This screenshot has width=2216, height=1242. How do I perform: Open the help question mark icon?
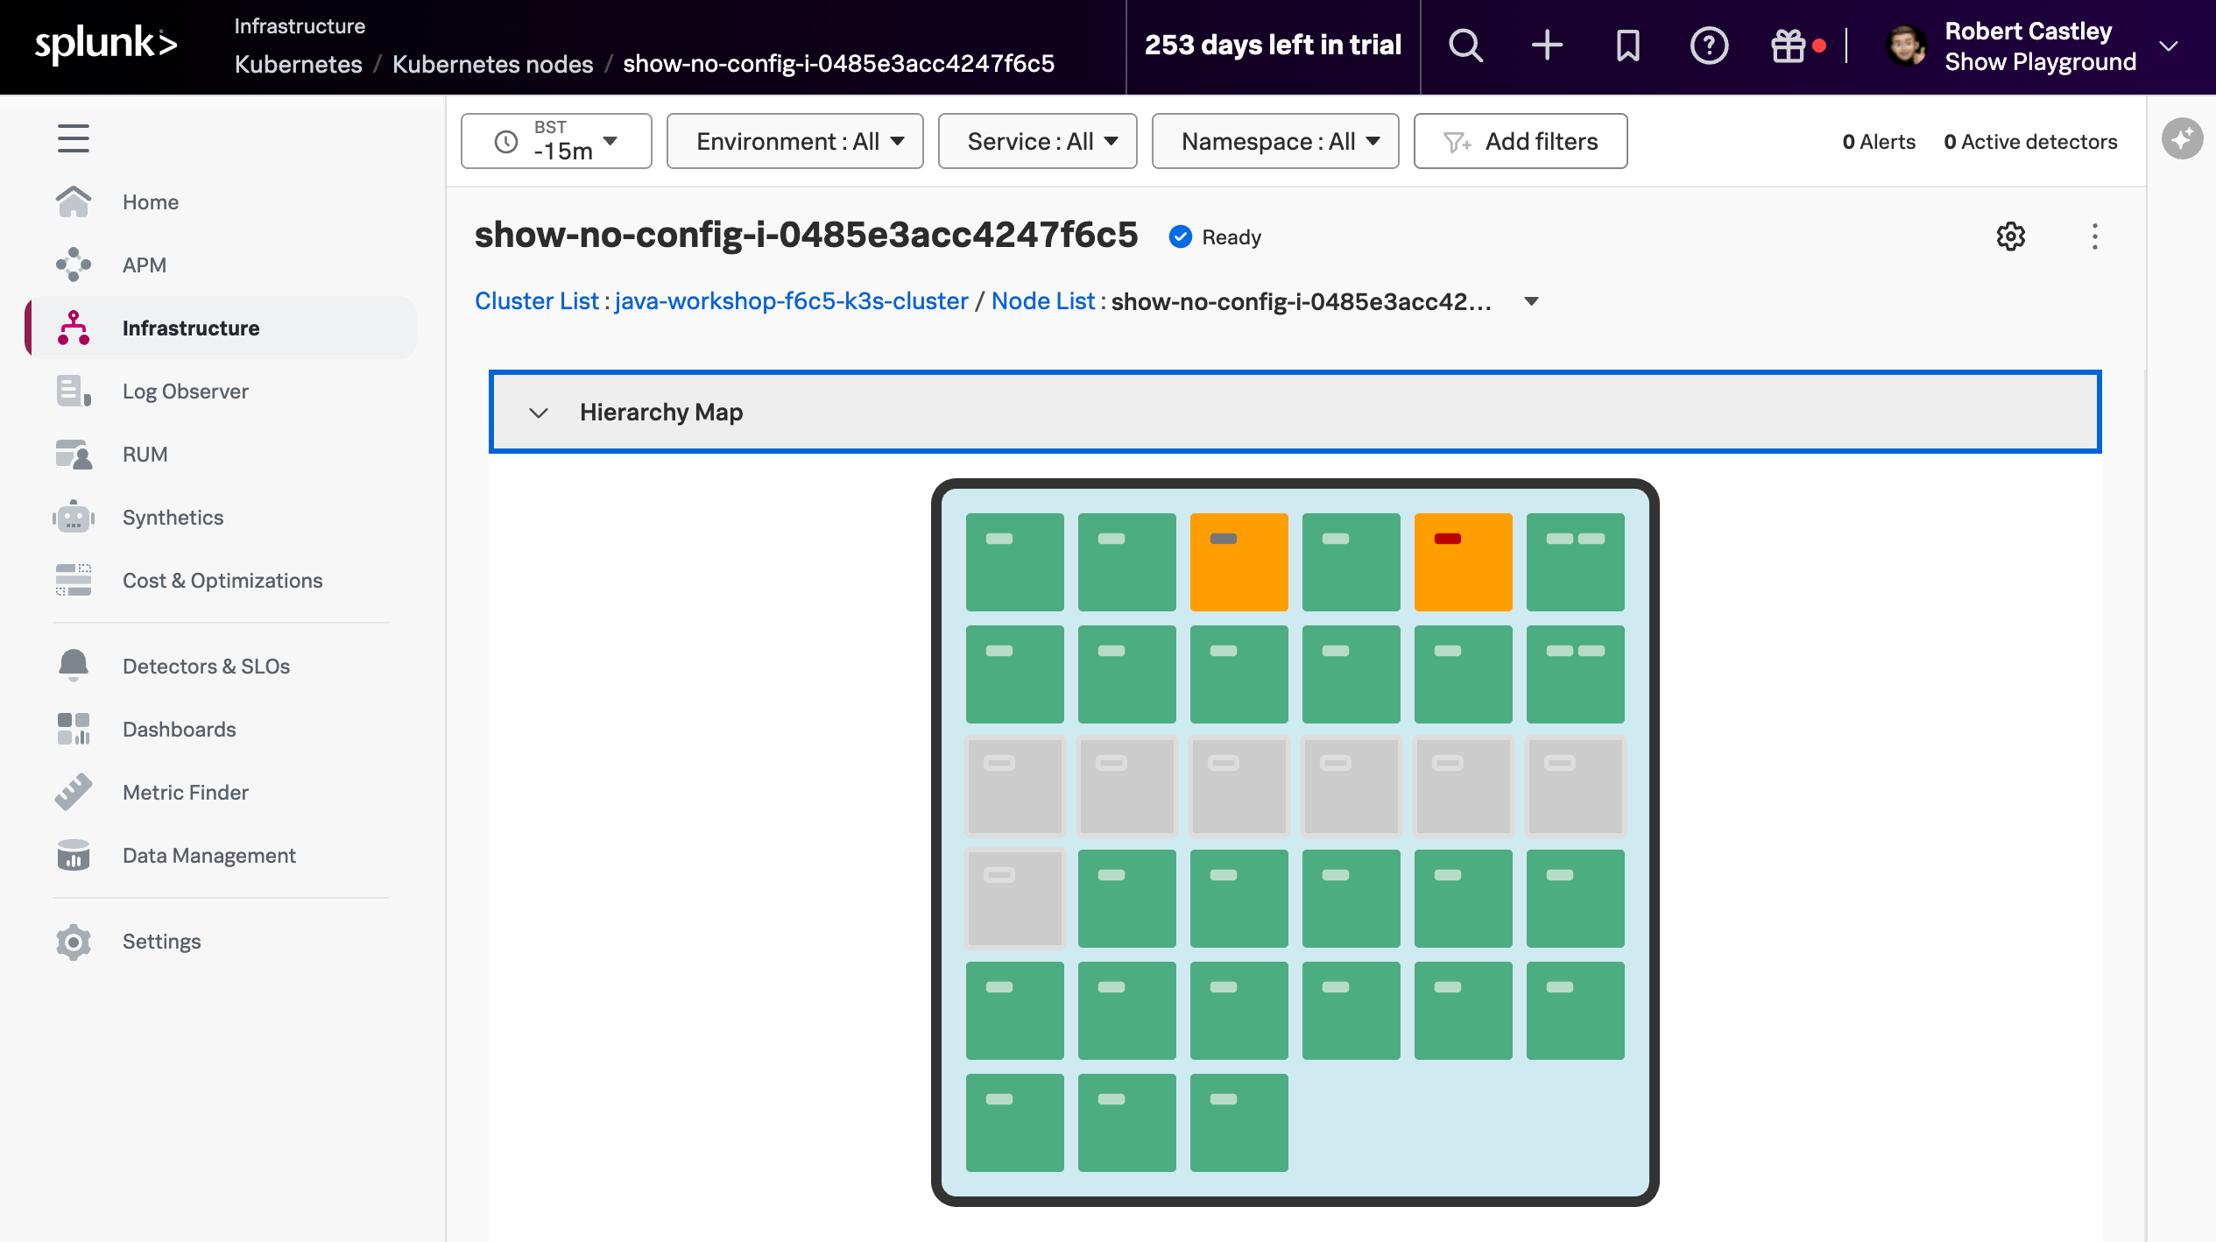[1709, 46]
